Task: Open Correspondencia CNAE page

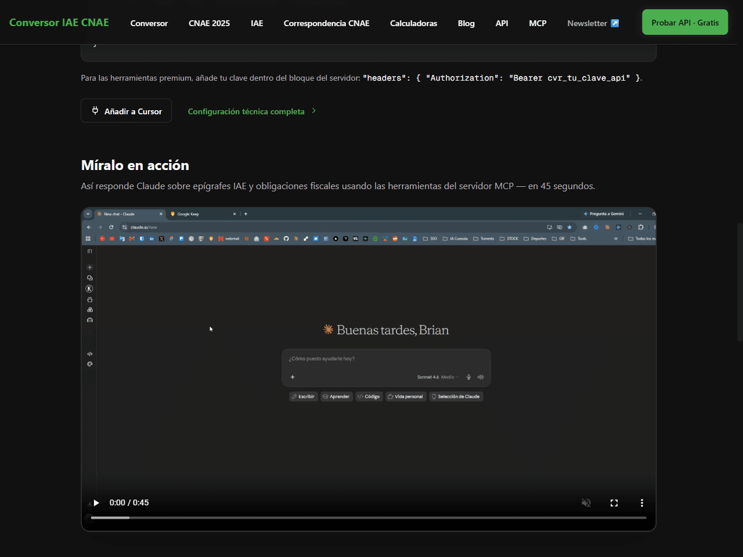Action: point(326,23)
